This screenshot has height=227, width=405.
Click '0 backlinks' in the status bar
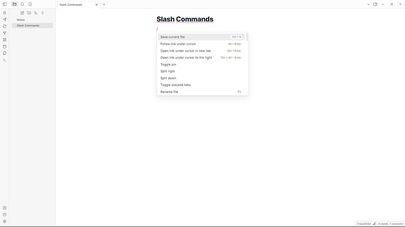pos(363,223)
